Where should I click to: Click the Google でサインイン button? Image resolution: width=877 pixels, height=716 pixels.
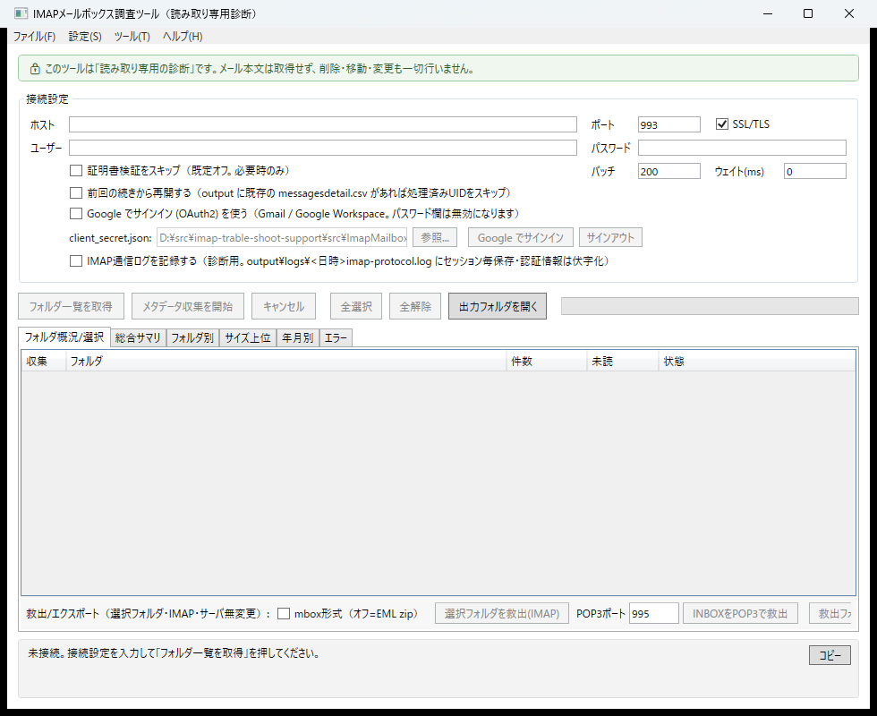coord(520,238)
